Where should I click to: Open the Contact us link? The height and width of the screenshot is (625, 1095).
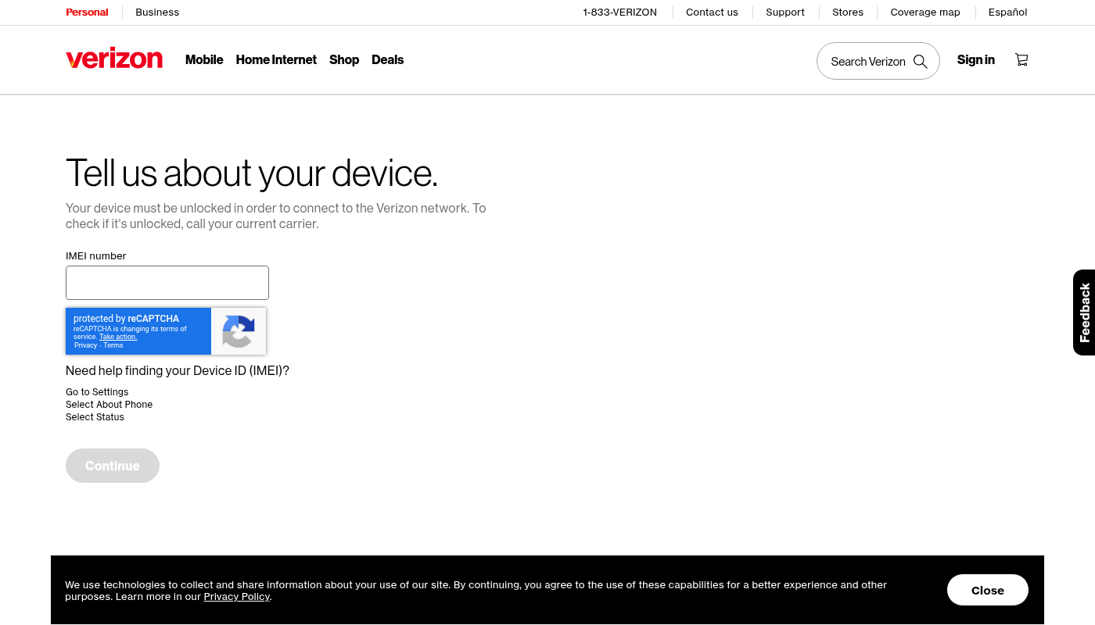(712, 12)
